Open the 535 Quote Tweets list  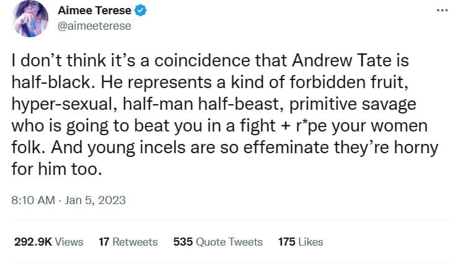pyautogui.click(x=218, y=242)
